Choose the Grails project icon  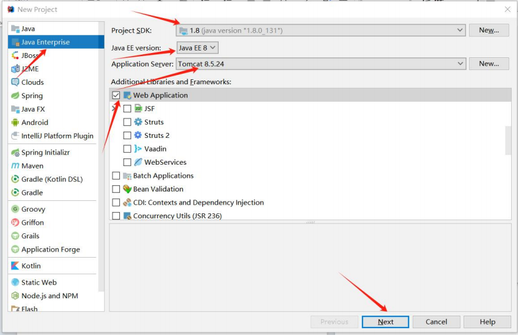tap(15, 236)
